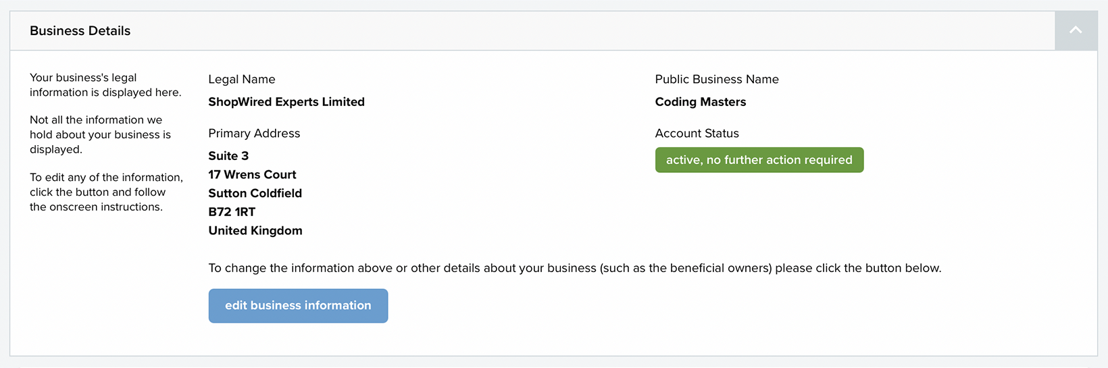
Task: Select the United Kingdom country line
Action: pyautogui.click(x=255, y=231)
